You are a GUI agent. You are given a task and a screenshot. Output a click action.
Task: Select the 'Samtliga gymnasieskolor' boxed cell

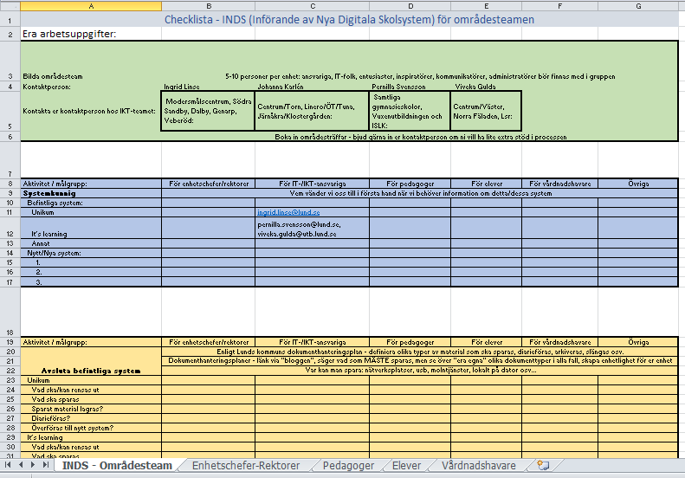click(x=410, y=111)
